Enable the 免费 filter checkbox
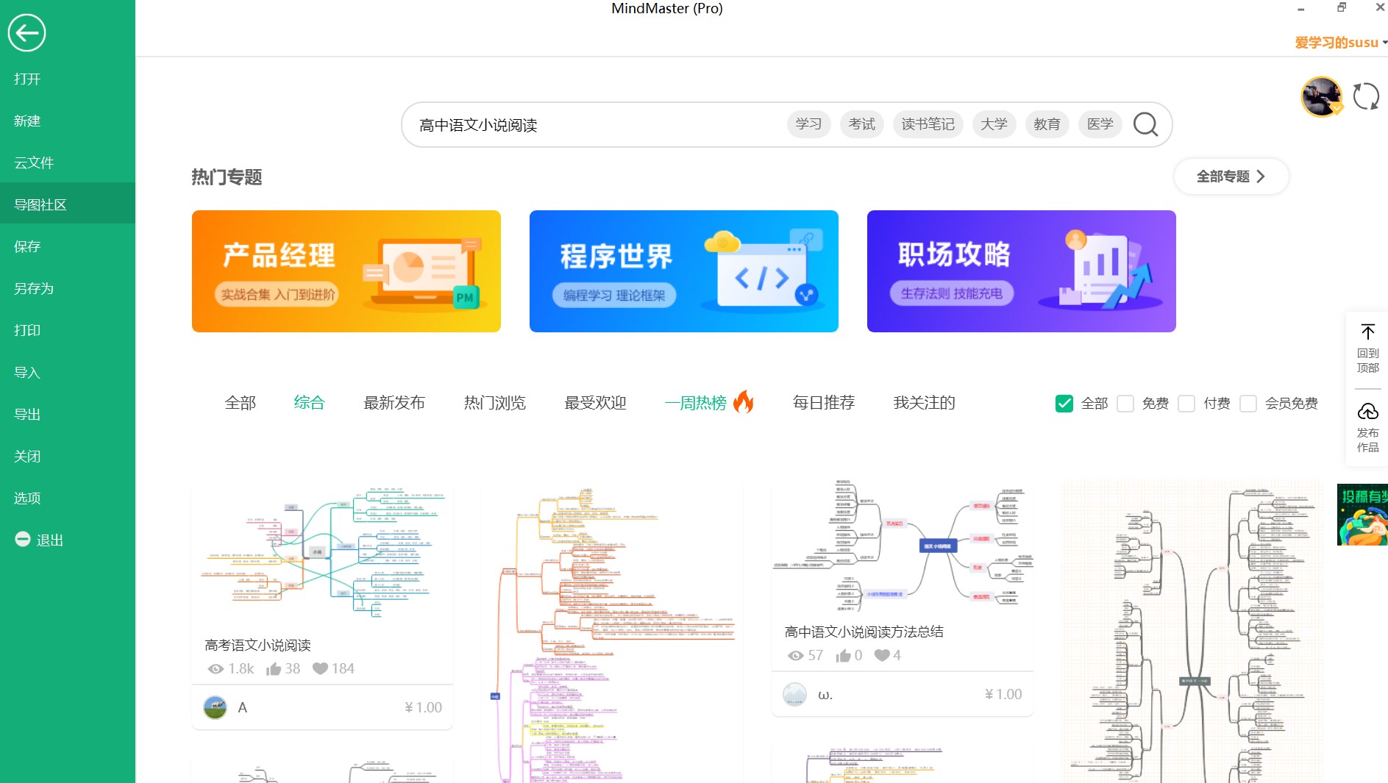Screen dimensions: 1388x783 (1125, 403)
